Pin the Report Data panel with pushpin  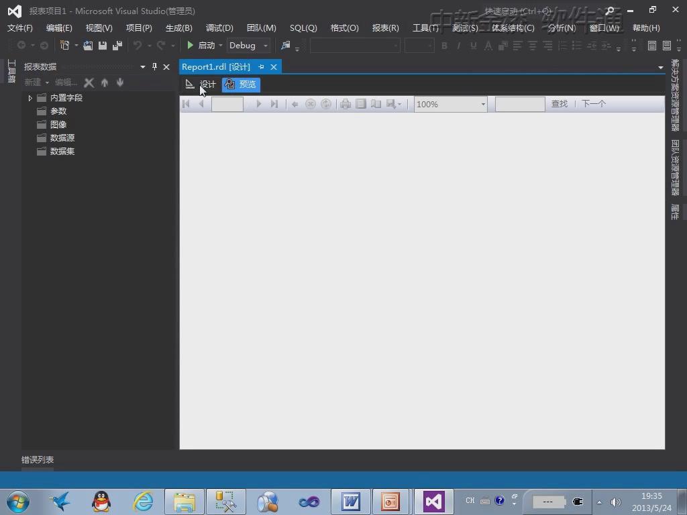tap(154, 66)
